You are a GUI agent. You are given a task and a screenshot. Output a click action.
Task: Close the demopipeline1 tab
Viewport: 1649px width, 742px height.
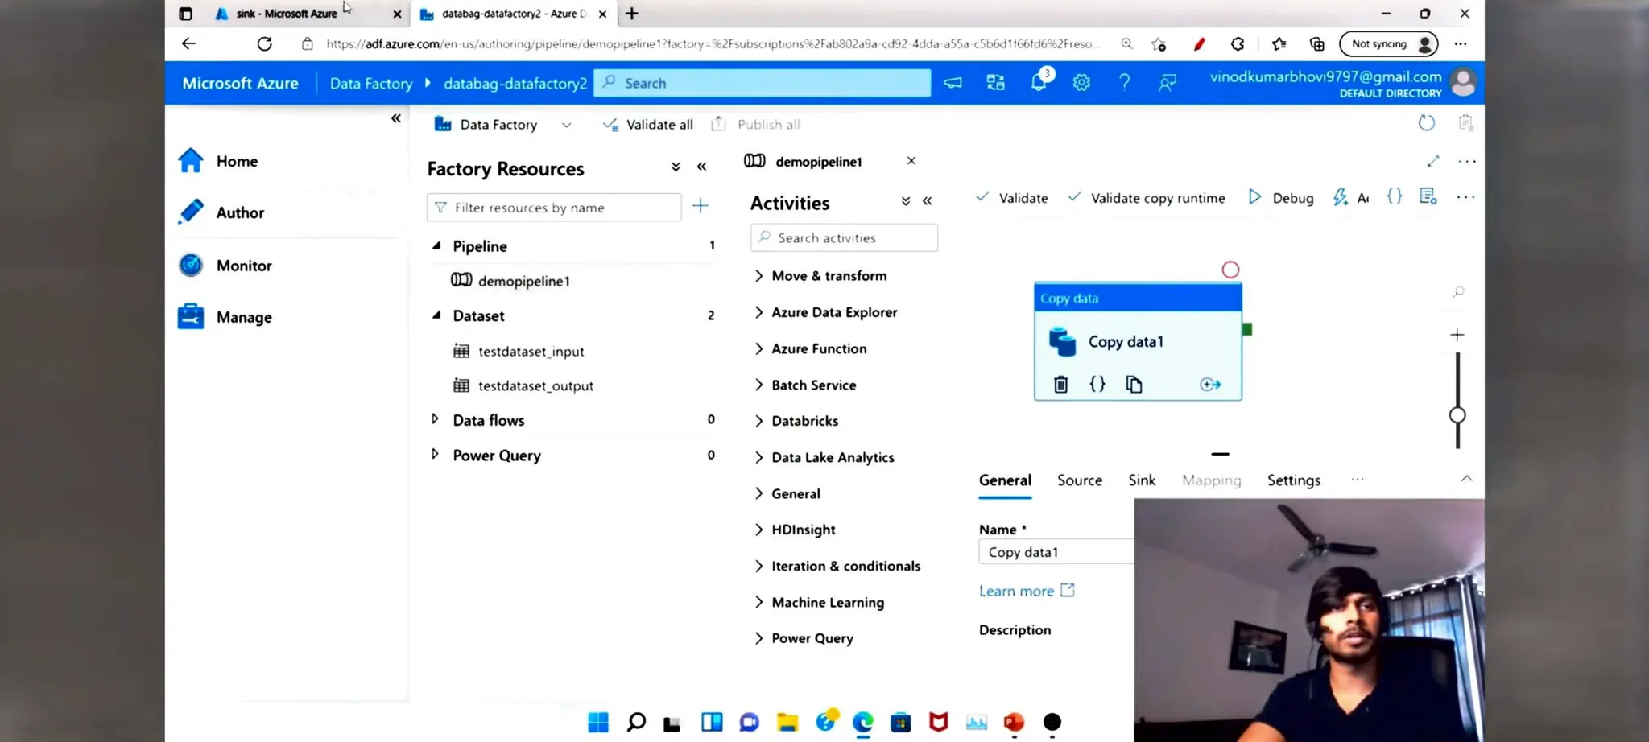point(911,161)
